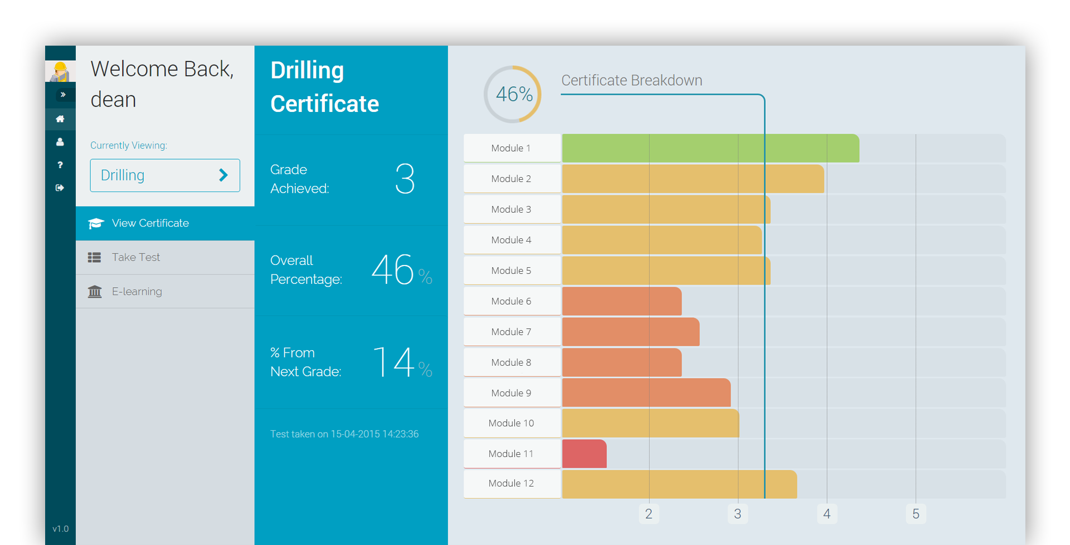Select the Module 1 label button
This screenshot has width=1070, height=545.
(x=512, y=148)
